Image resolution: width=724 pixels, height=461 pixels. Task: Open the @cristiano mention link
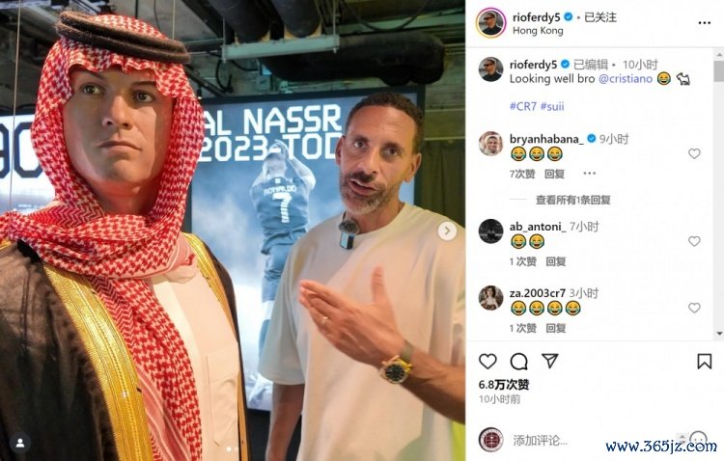tap(626, 79)
